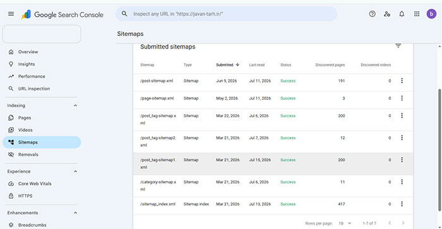Open /page-sitemap.xml sitemap
The image size is (442, 229).
[157, 98]
